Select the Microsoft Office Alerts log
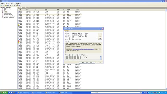This screenshot has width=167, height=94. 9,16
